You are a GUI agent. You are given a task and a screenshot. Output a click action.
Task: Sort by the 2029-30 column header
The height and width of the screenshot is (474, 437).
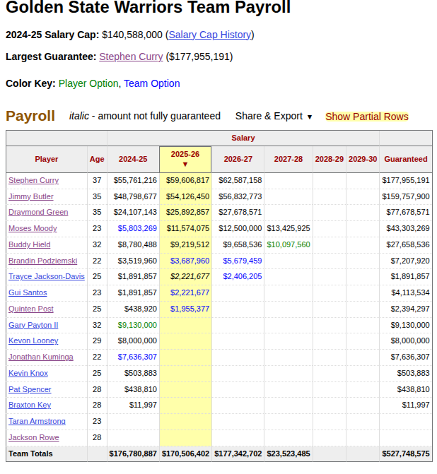pyautogui.click(x=363, y=159)
